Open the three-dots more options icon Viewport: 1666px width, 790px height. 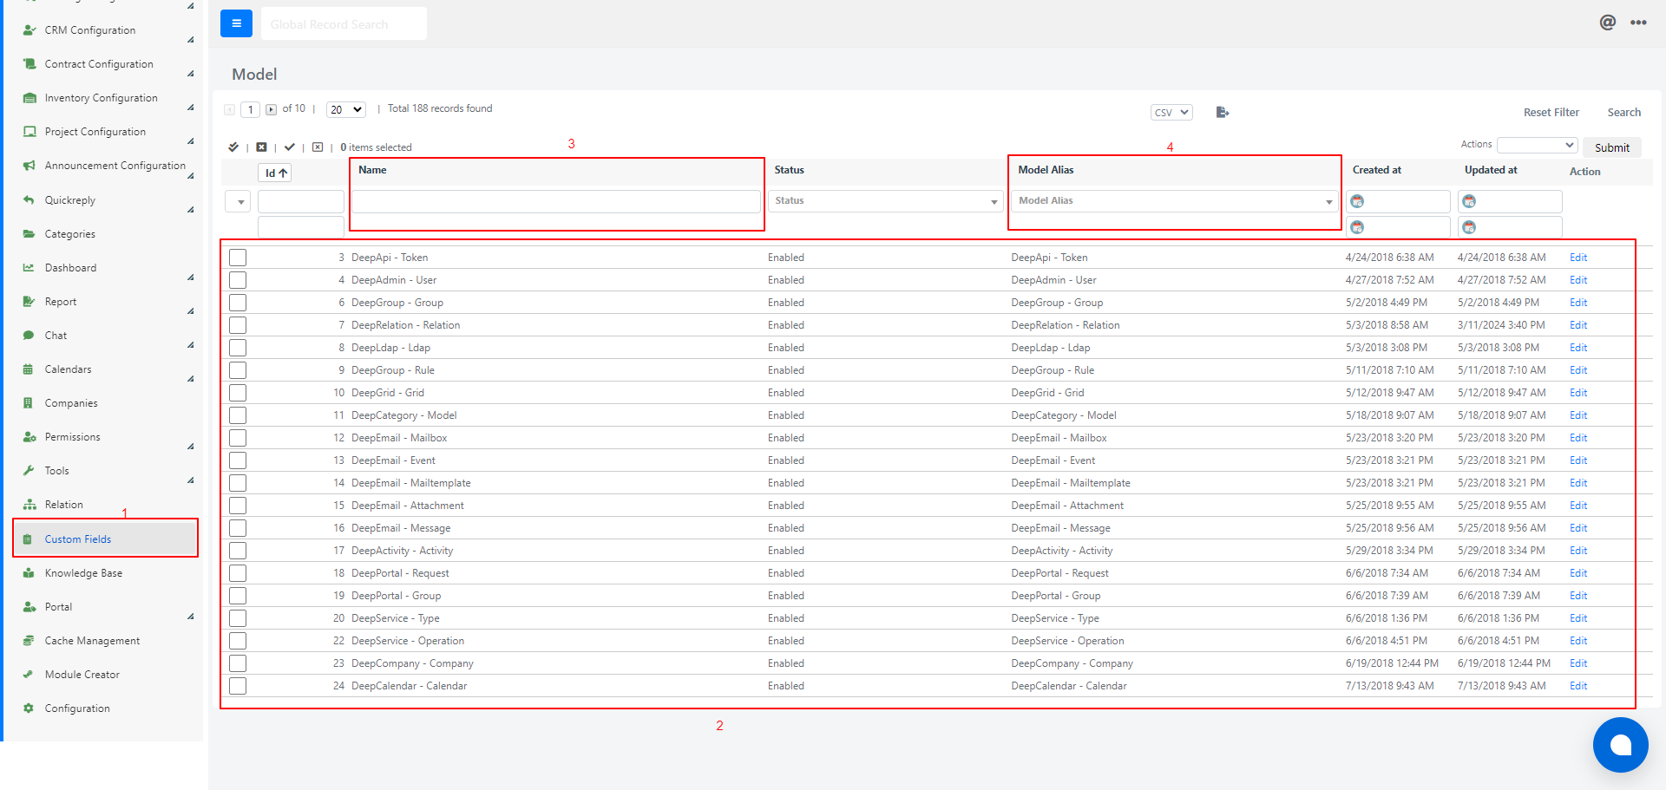[1638, 23]
